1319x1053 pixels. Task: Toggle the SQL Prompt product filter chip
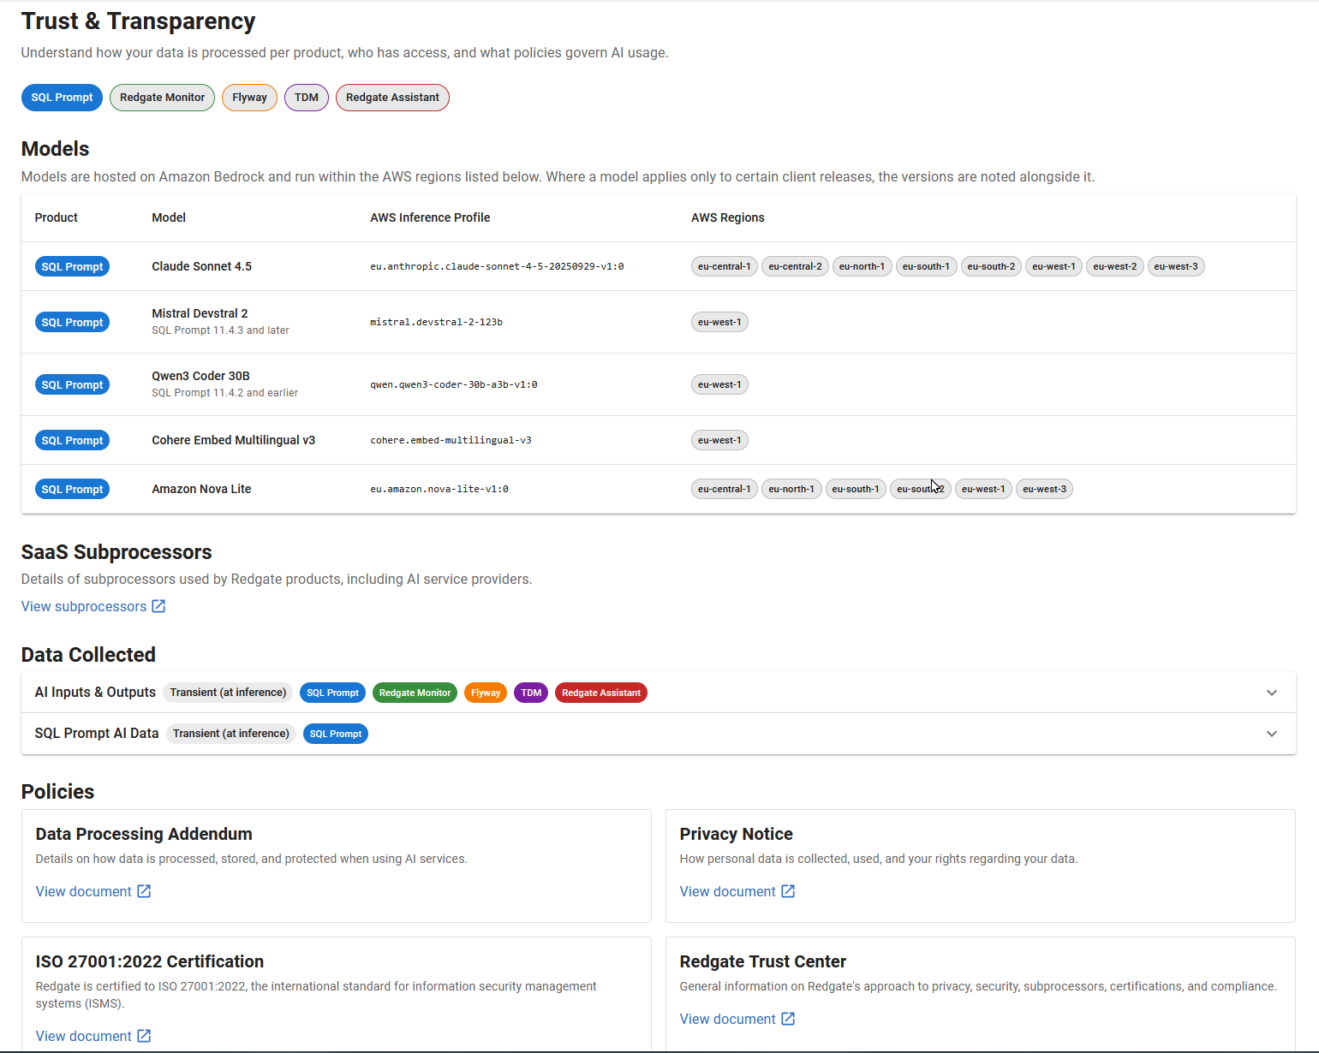[62, 98]
